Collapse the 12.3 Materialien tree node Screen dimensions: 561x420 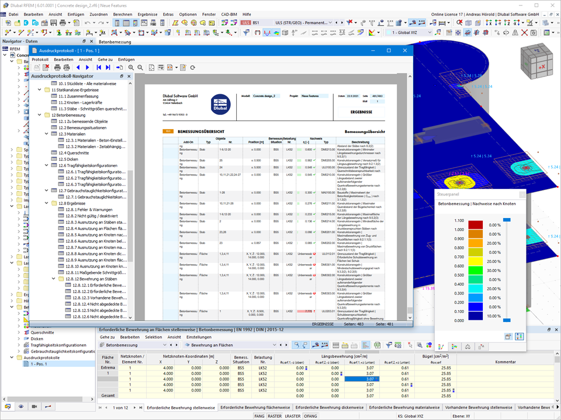tap(46, 134)
